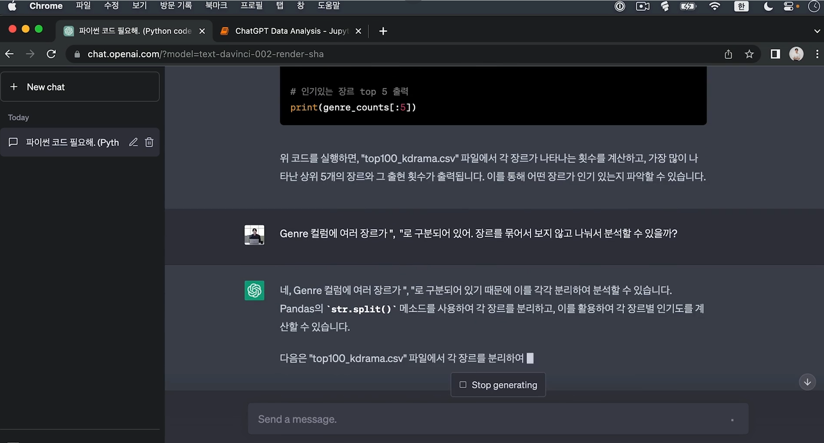Click the Today section label

(x=19, y=117)
